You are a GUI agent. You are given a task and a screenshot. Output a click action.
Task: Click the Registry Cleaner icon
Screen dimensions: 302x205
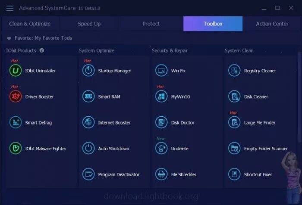[234, 71]
